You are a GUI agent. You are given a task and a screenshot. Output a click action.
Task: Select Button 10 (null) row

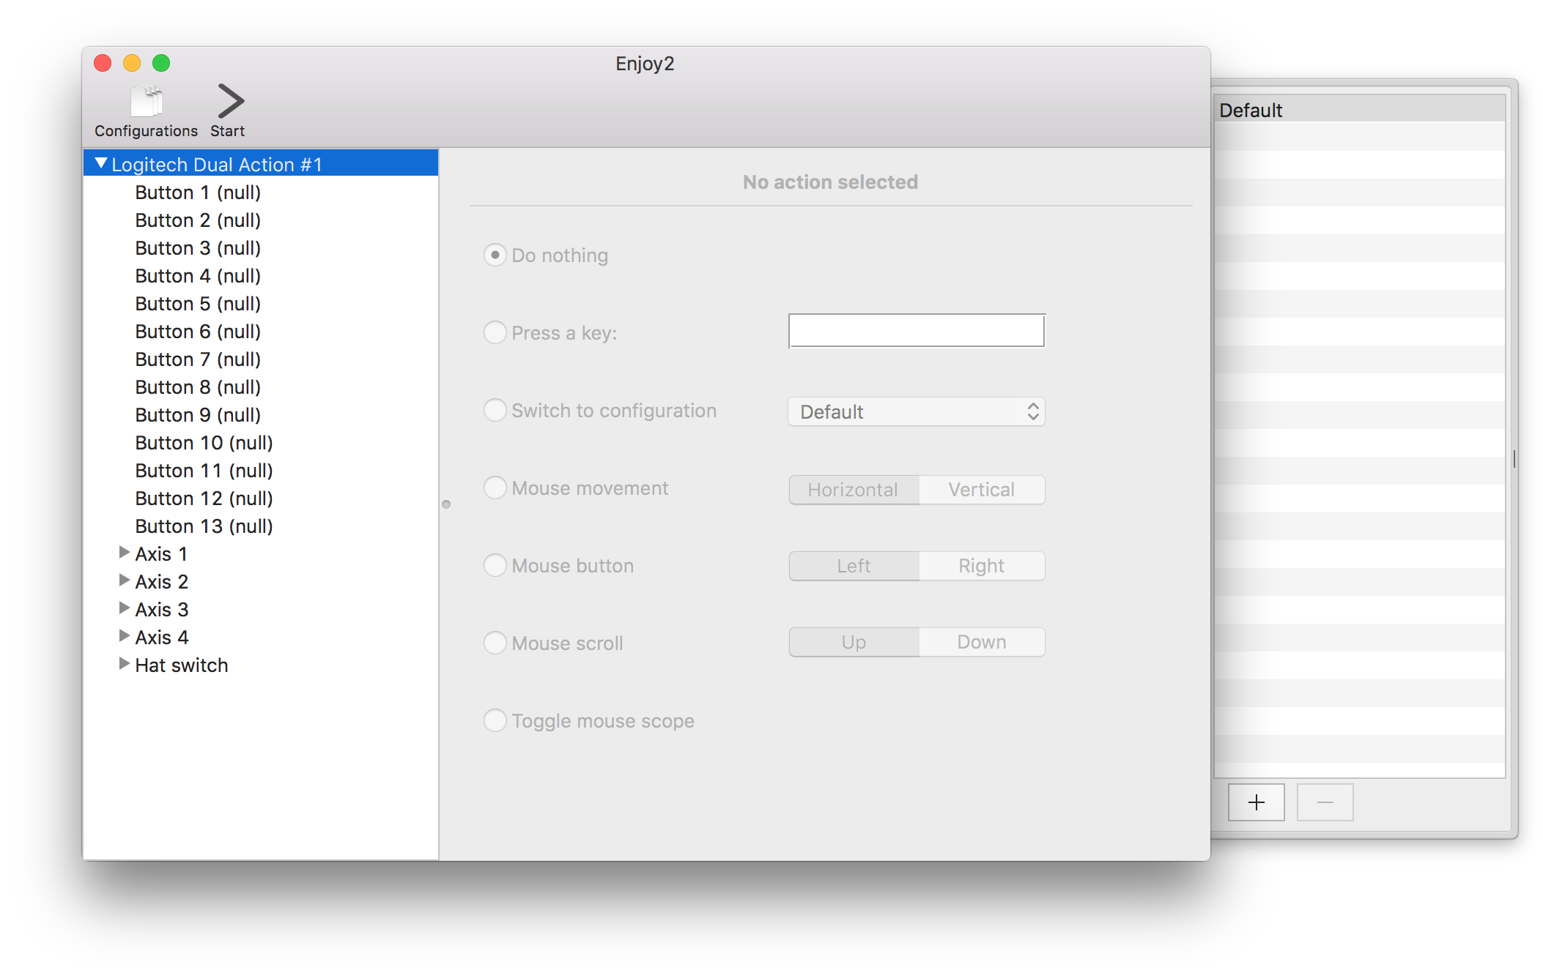point(261,443)
